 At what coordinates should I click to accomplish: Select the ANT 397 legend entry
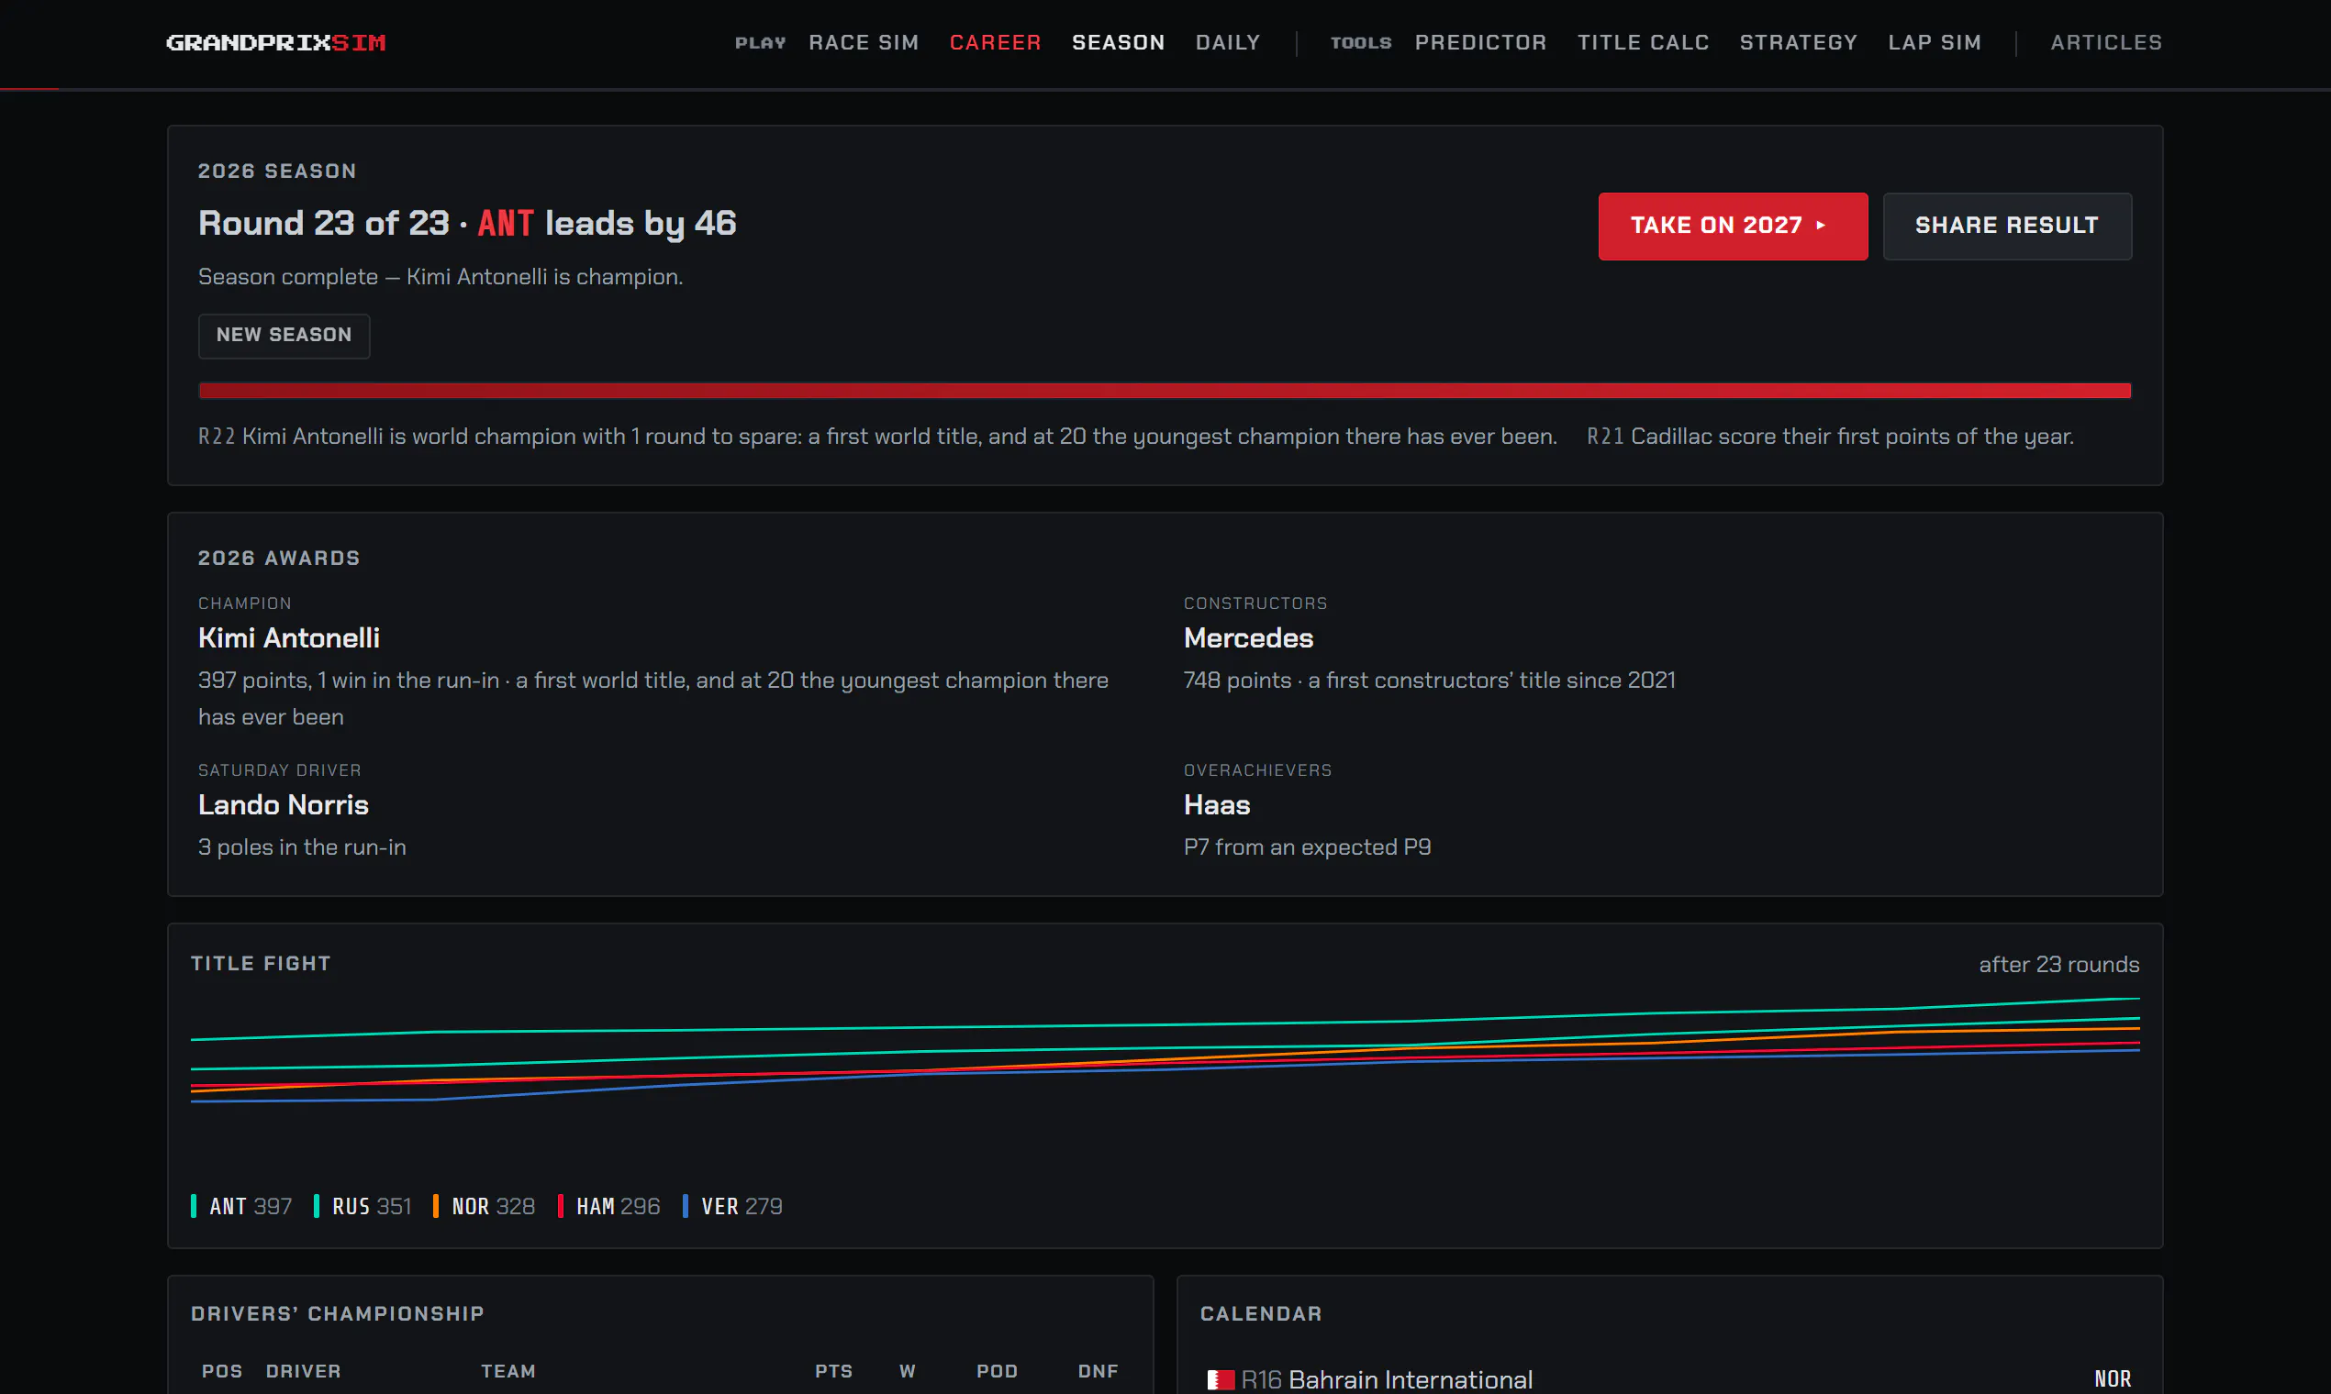click(x=241, y=1206)
